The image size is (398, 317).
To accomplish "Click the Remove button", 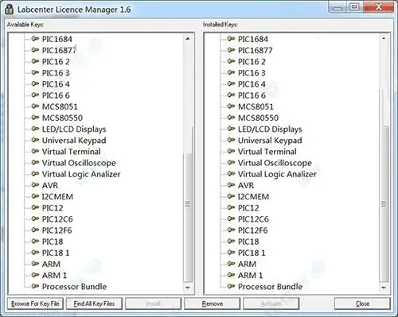I will click(213, 303).
